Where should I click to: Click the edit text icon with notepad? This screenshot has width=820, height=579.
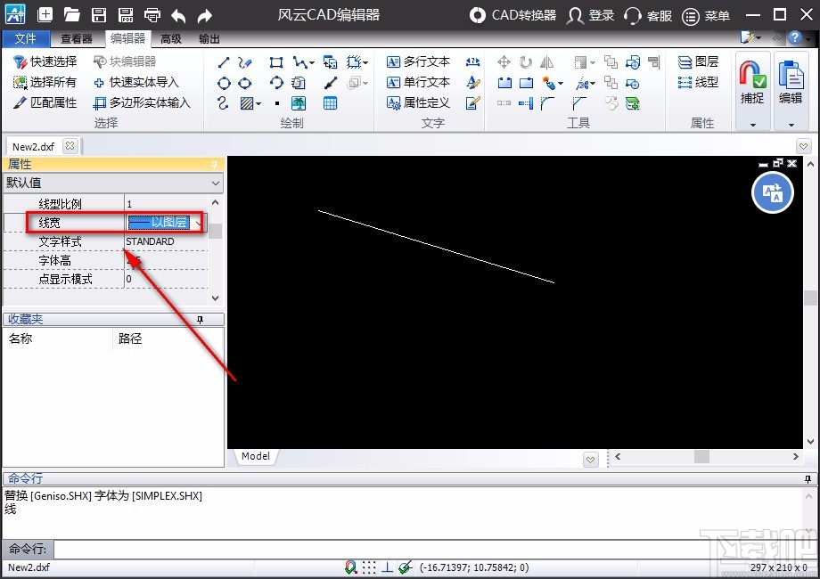pos(472,103)
